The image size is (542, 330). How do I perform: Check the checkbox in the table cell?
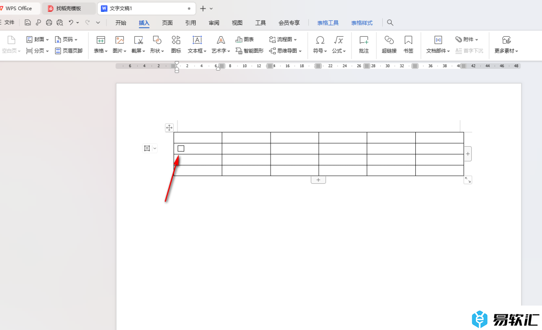pyautogui.click(x=181, y=148)
